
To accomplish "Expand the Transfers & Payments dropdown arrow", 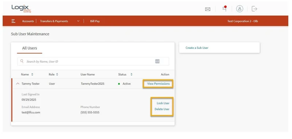I will tap(78, 21).
